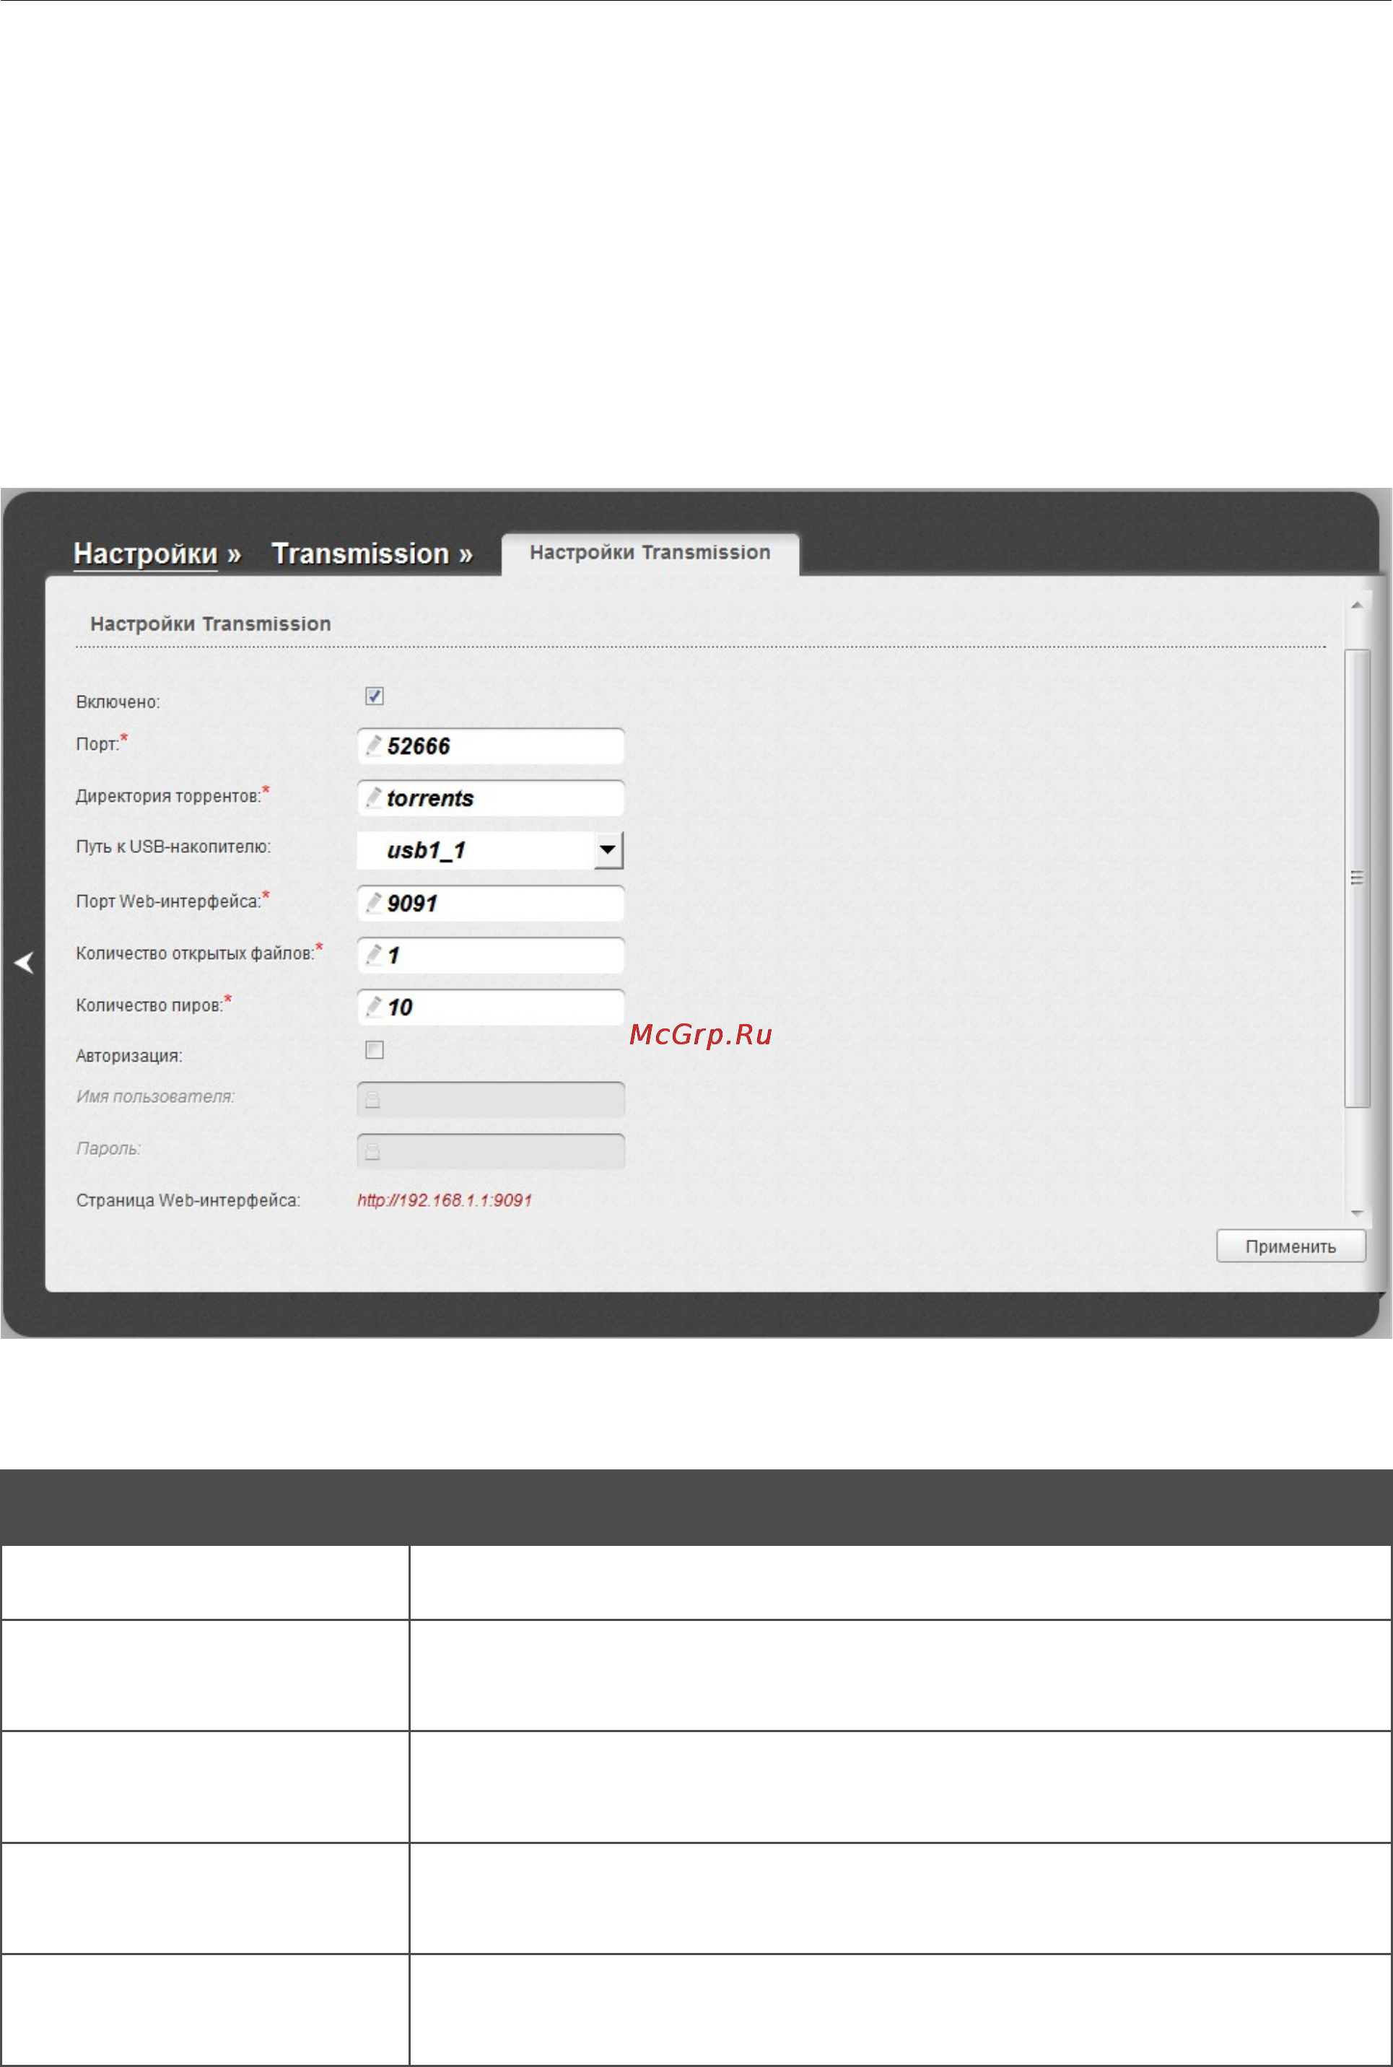The height and width of the screenshot is (2067, 1393).
Task: Click the Порт field with 52666
Action: (490, 746)
